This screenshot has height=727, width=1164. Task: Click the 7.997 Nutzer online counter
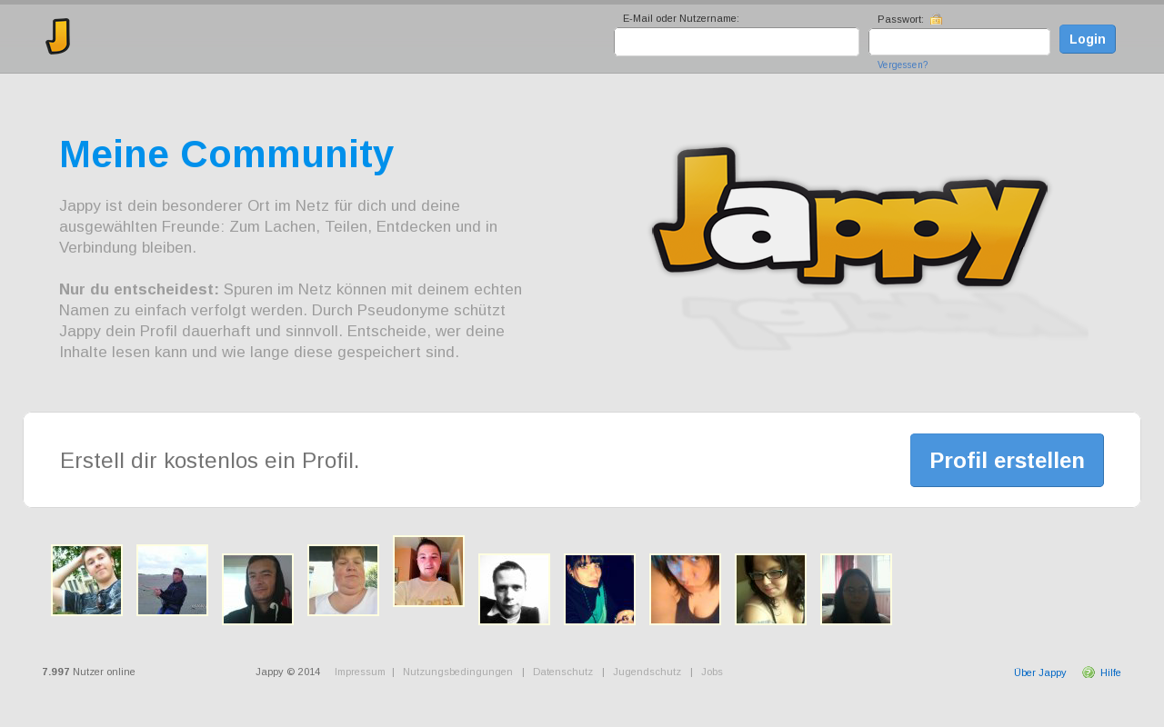point(88,672)
